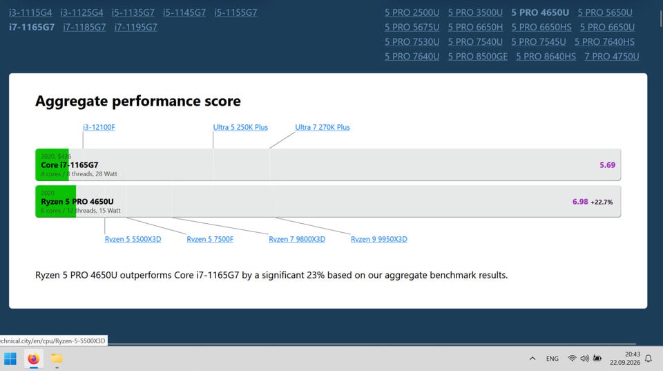Click the battery status icon
The image size is (663, 371).
(597, 359)
